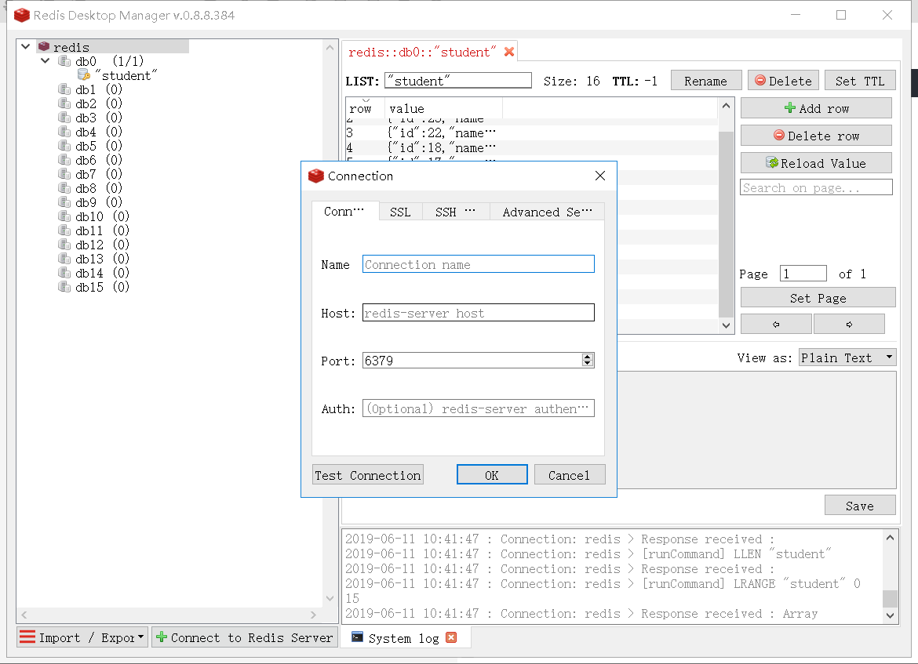
Task: Click the list table vertical scrollbar thumb
Action: [726, 224]
